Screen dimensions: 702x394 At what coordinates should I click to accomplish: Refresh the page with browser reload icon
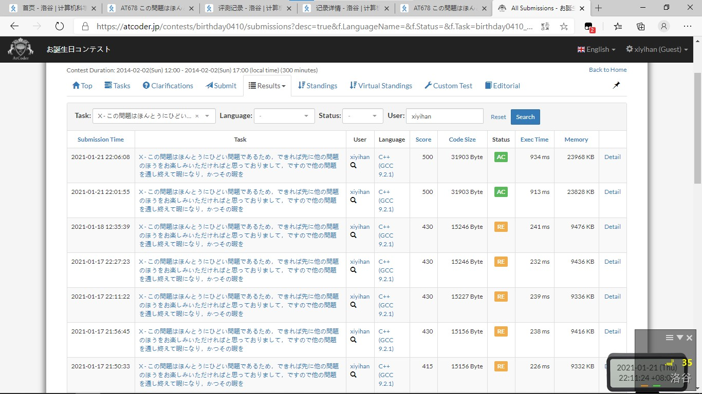point(59,27)
